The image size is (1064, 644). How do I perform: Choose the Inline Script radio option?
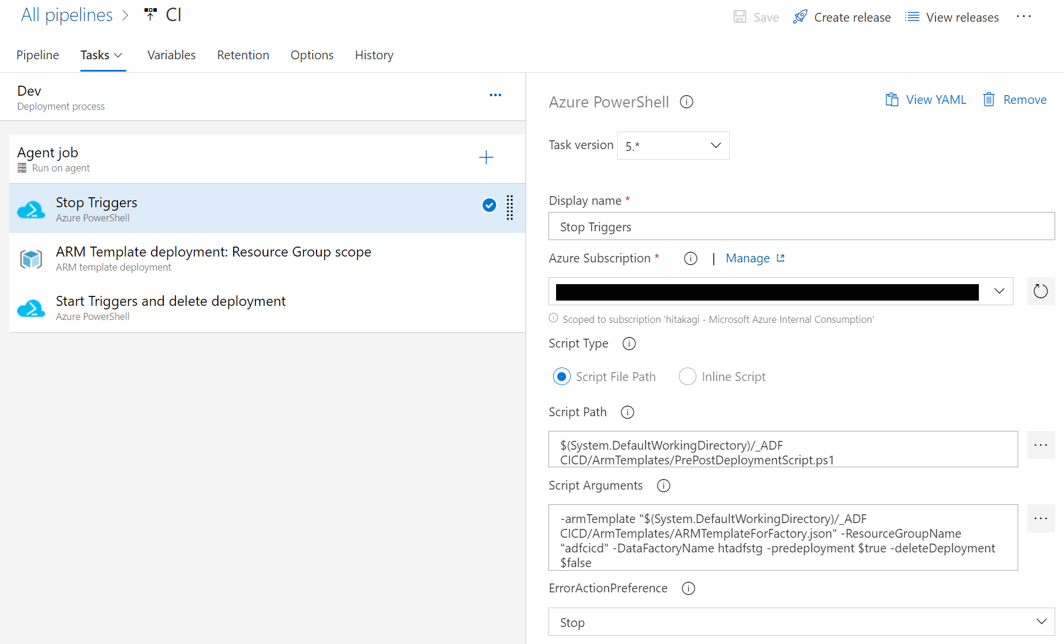pyautogui.click(x=688, y=377)
